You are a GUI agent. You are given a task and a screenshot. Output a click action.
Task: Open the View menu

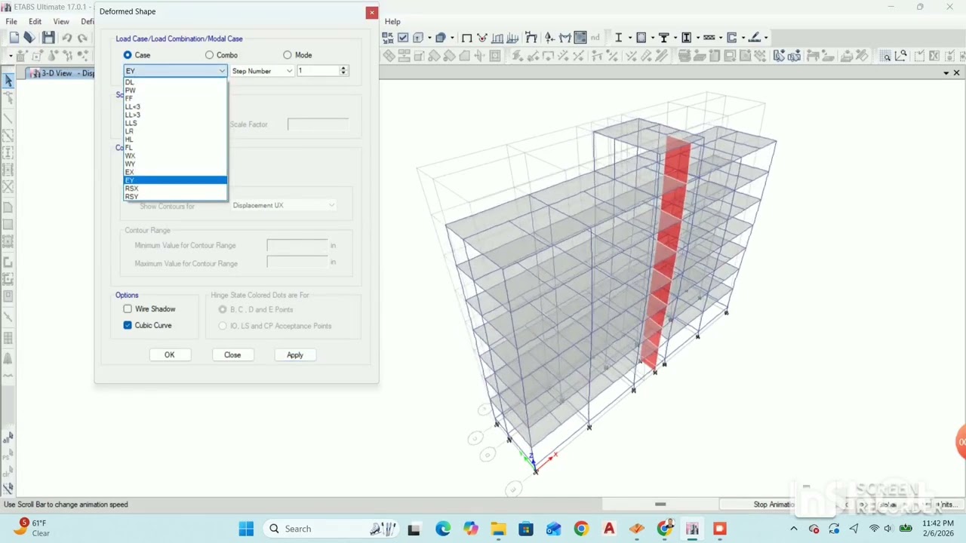61,21
